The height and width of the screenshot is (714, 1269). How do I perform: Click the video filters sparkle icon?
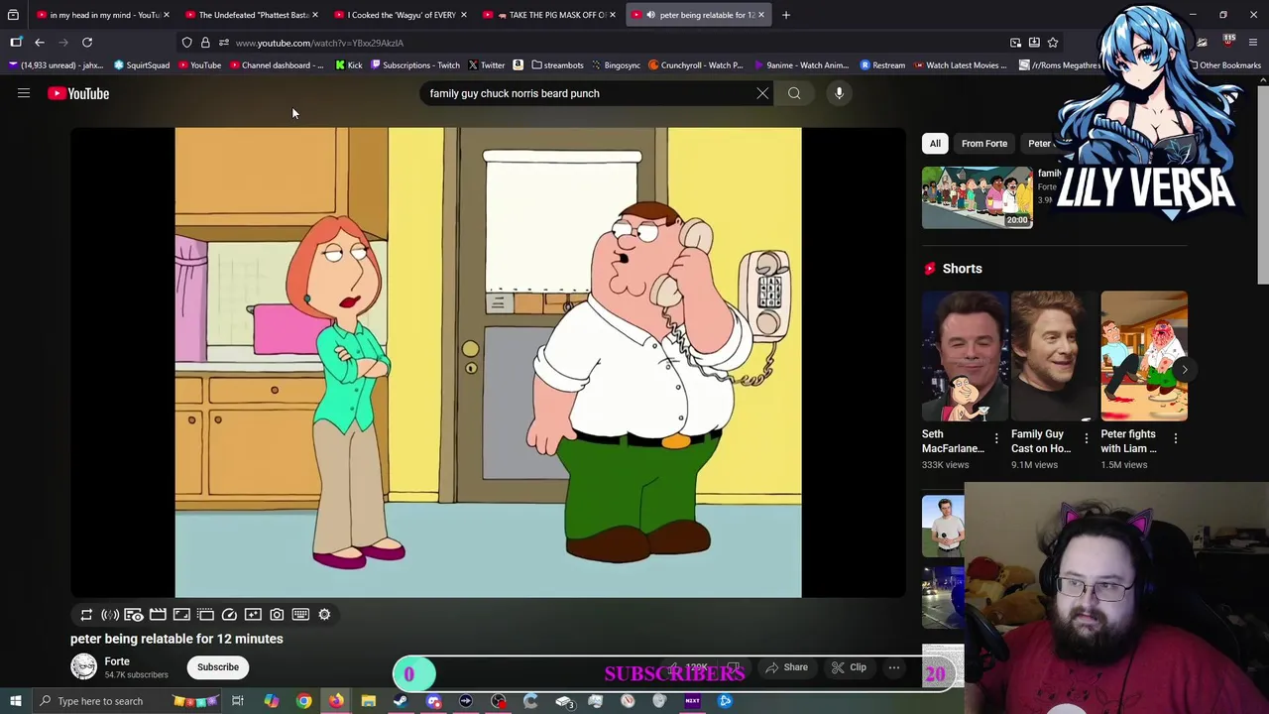(x=253, y=615)
